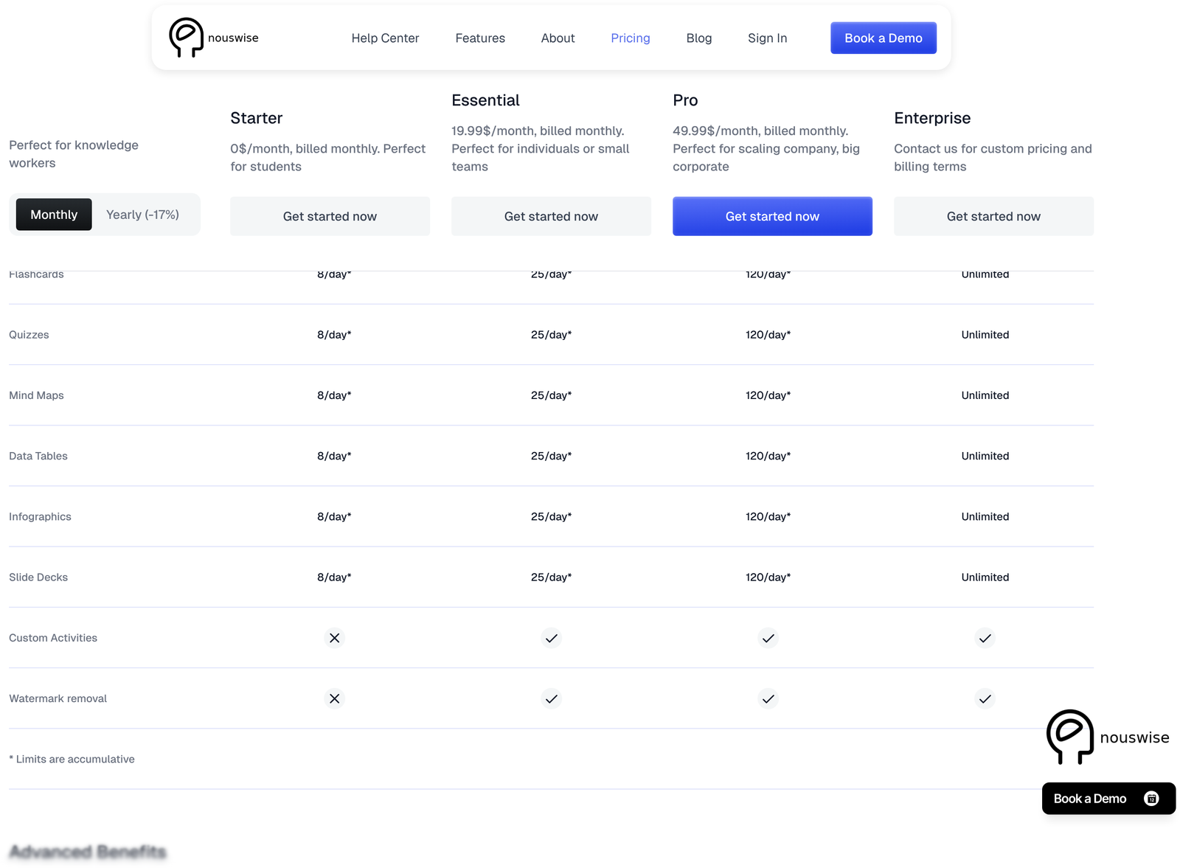Click the Infographics row label
1180x868 pixels.
coord(40,516)
